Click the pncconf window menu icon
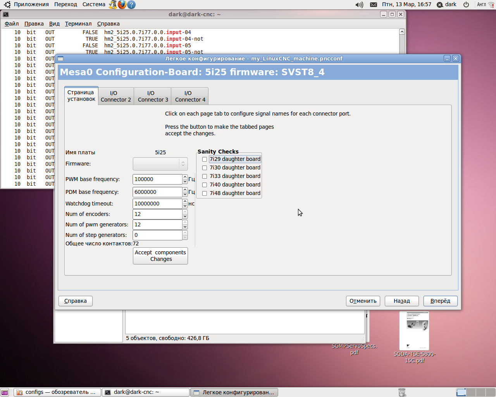Image resolution: width=496 pixels, height=397 pixels. point(60,59)
